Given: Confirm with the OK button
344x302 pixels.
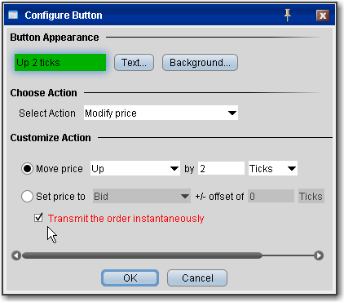Looking at the screenshot, I should click(130, 278).
